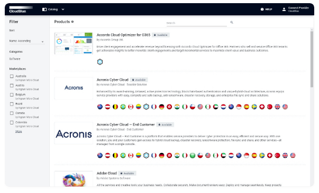Click the UK flag under Acronis End Customer
The height and width of the screenshot is (193, 319).
(x=285, y=156)
